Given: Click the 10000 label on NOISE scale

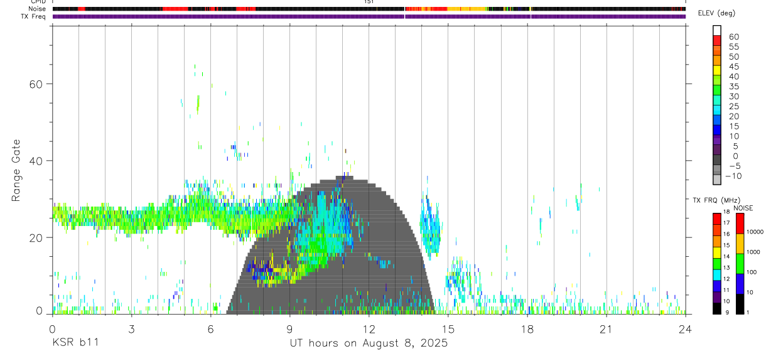Looking at the screenshot, I should pyautogui.click(x=755, y=232).
